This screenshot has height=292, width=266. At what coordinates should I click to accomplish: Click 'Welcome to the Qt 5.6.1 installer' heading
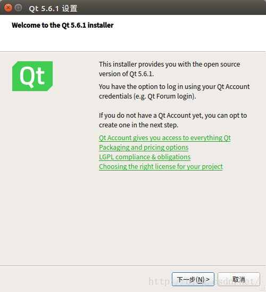[x=62, y=25]
